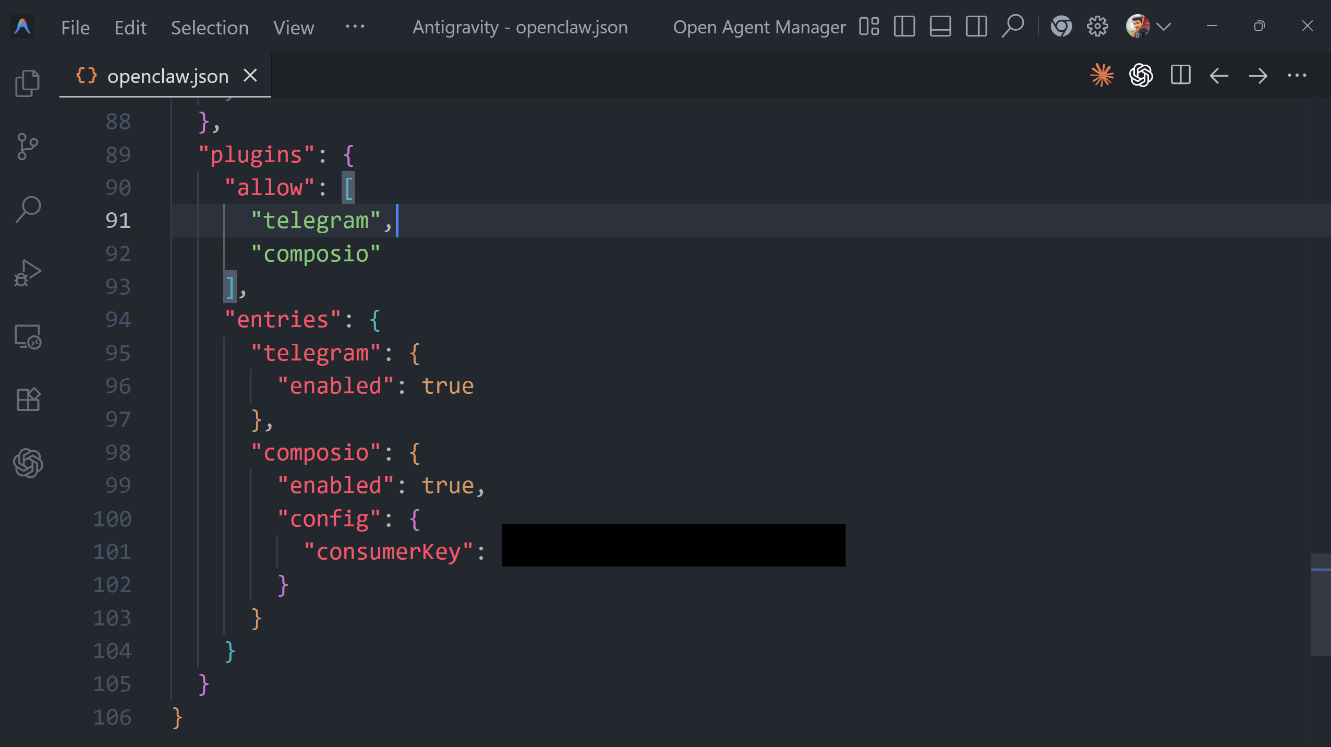
Task: Open the Search sidebar panel
Action: pos(27,210)
